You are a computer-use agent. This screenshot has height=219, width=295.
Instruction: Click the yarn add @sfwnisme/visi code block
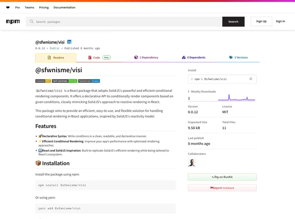tap(105, 208)
